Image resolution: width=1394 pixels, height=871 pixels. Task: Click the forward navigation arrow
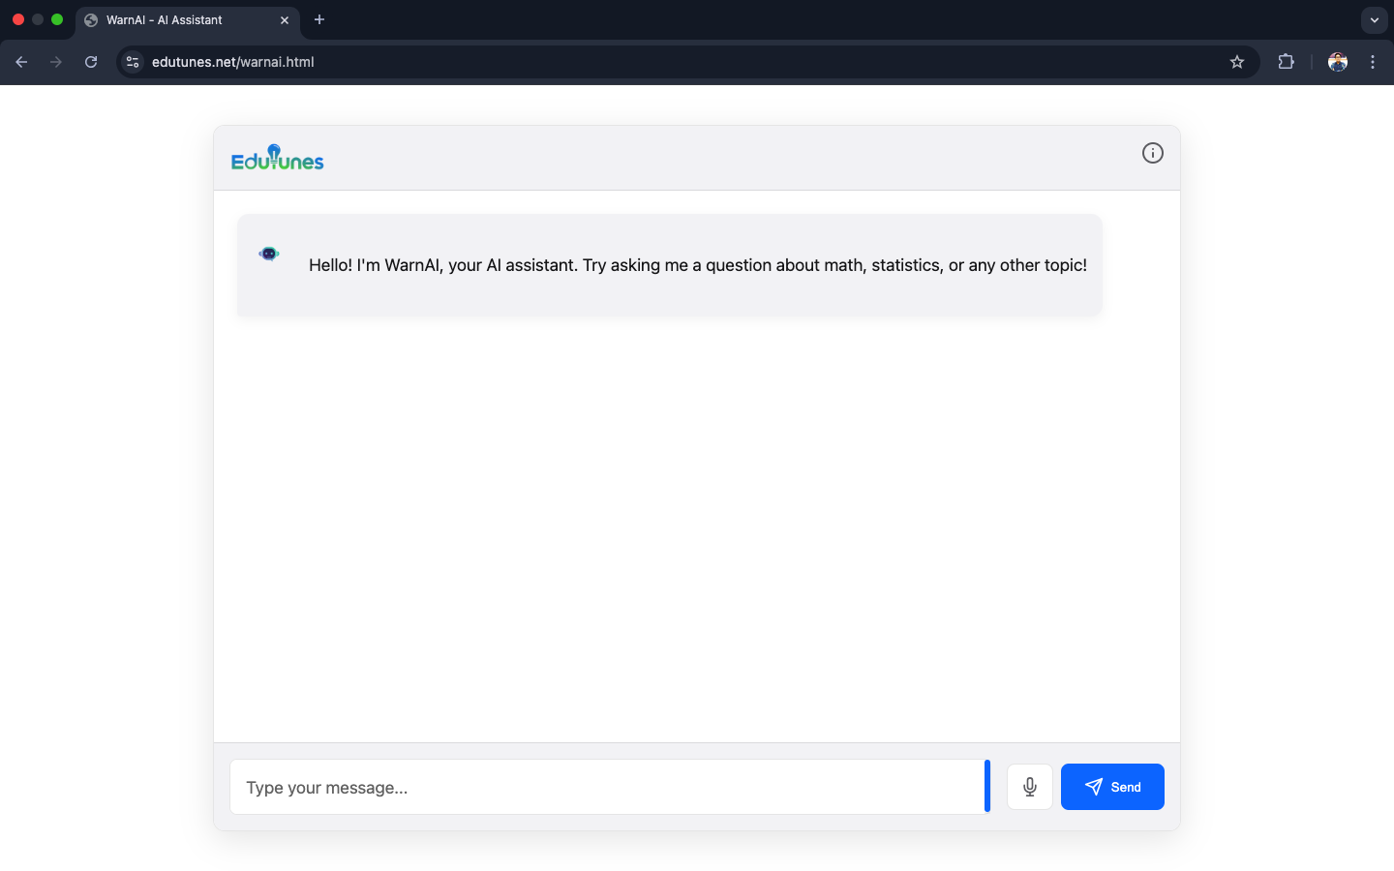pyautogui.click(x=56, y=62)
